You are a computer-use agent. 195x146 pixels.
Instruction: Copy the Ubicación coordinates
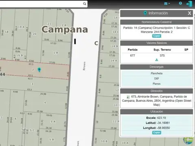[156, 133]
